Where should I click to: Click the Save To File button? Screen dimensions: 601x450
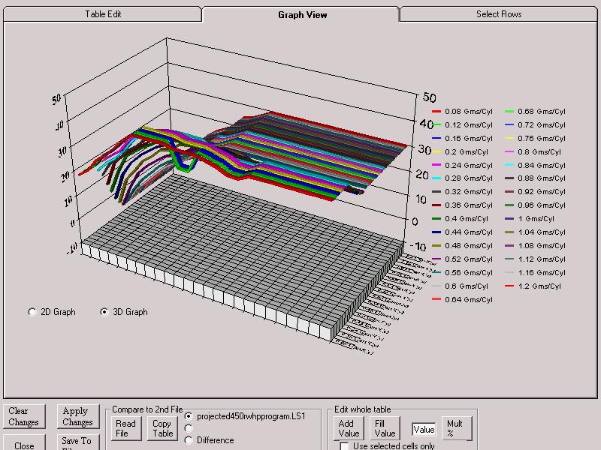[78, 442]
